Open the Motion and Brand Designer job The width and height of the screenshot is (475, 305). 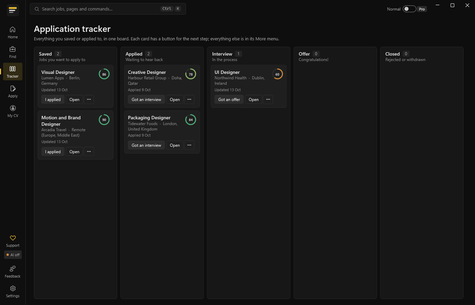point(74,151)
